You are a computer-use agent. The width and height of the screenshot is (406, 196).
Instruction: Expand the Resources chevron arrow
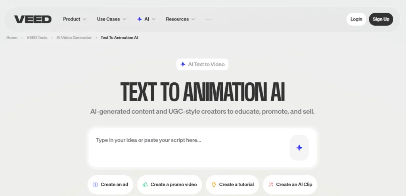(193, 19)
